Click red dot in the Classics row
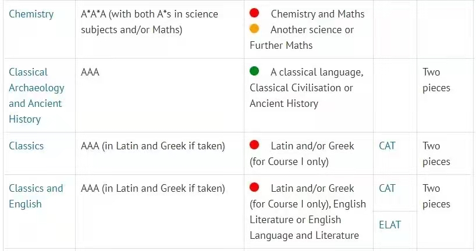The width and height of the screenshot is (476, 251). pyautogui.click(x=254, y=145)
